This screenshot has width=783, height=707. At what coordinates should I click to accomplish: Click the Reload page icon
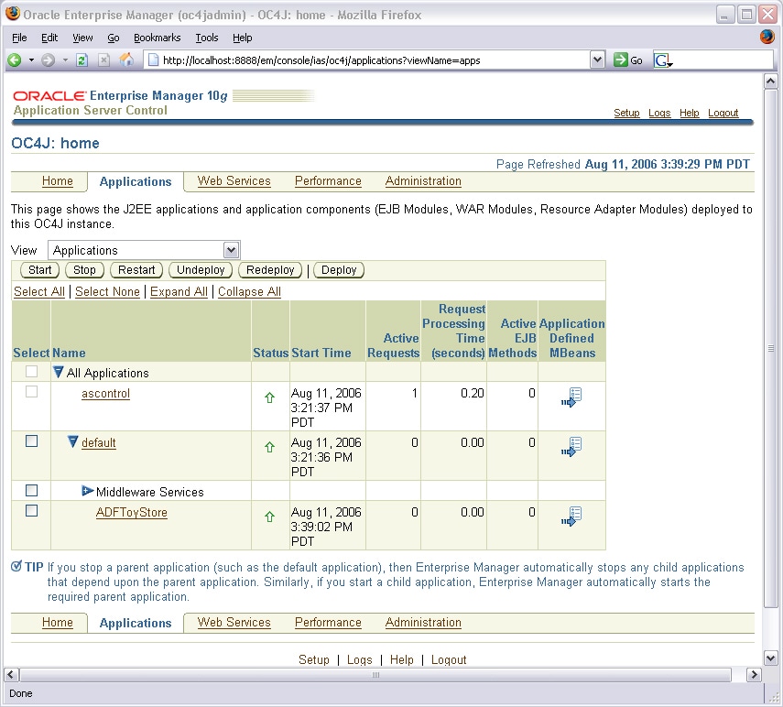(x=82, y=60)
